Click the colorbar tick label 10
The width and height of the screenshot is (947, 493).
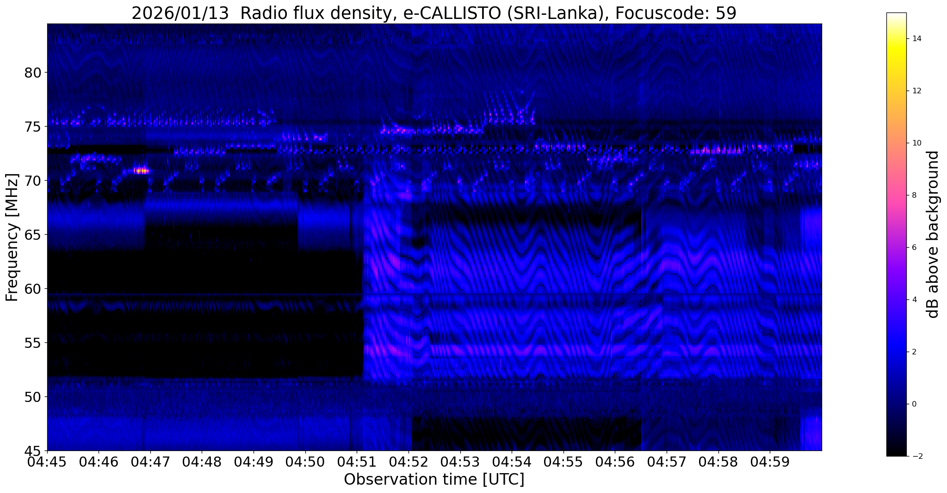[916, 143]
